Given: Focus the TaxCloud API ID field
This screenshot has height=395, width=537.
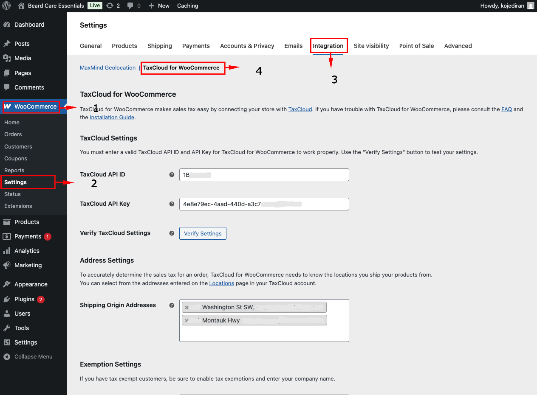Looking at the screenshot, I should pyautogui.click(x=264, y=175).
